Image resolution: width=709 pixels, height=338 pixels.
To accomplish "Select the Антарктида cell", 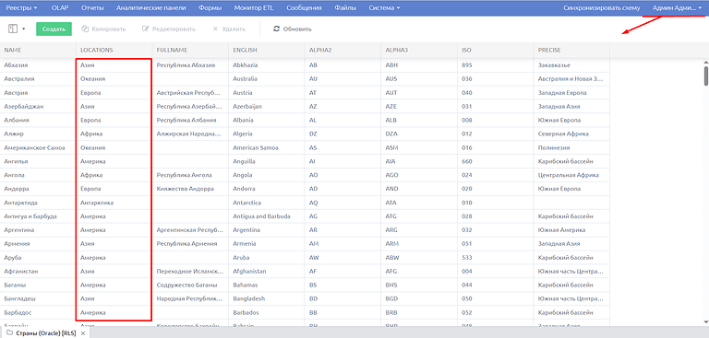I will click(x=38, y=203).
